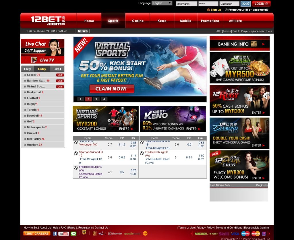The height and width of the screenshot is (240, 294).
Task: Click the 12BET.com logo
Action: click(48, 21)
